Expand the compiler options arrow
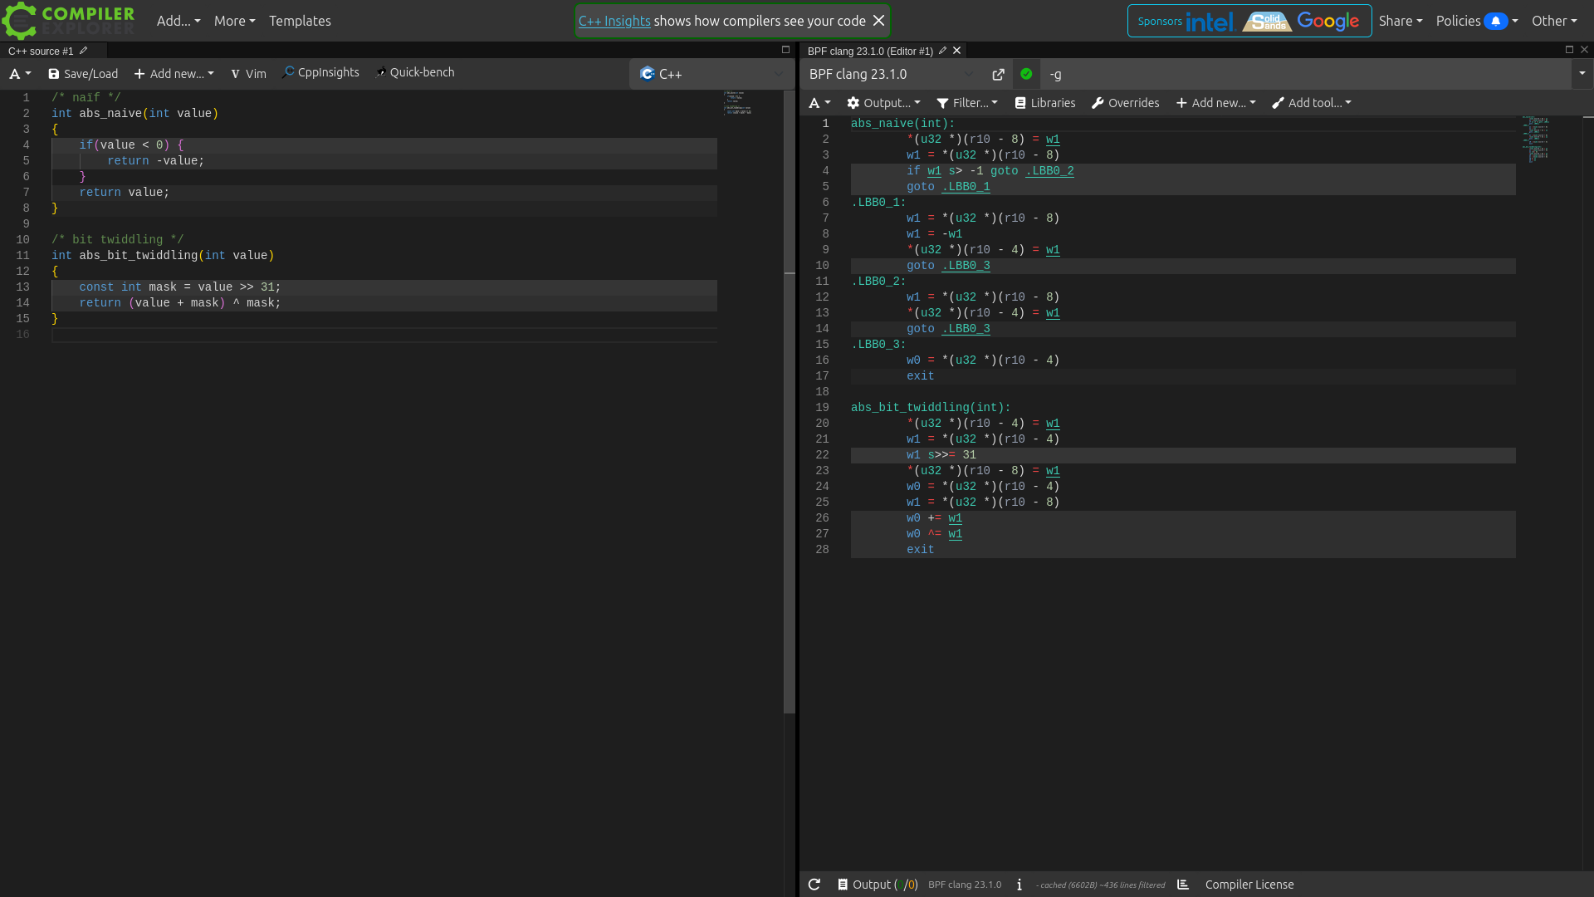 click(1582, 74)
